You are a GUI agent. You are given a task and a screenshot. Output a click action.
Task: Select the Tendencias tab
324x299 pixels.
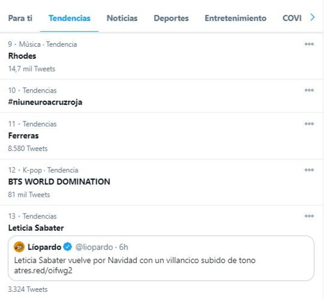pyautogui.click(x=69, y=18)
